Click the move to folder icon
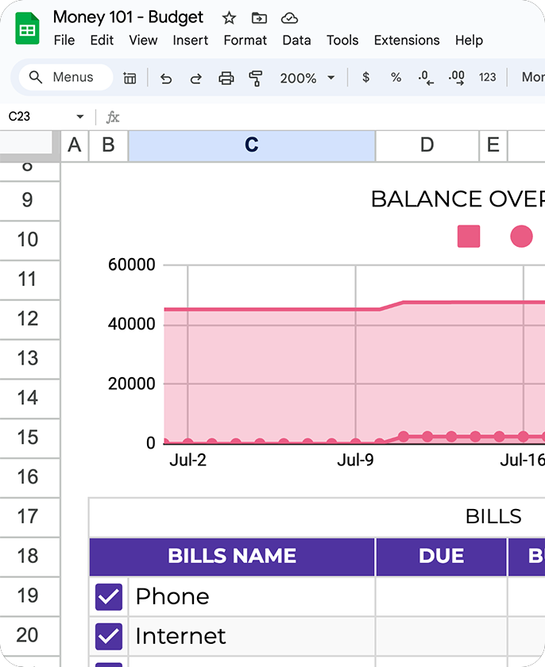Image resolution: width=545 pixels, height=667 pixels. 259,17
